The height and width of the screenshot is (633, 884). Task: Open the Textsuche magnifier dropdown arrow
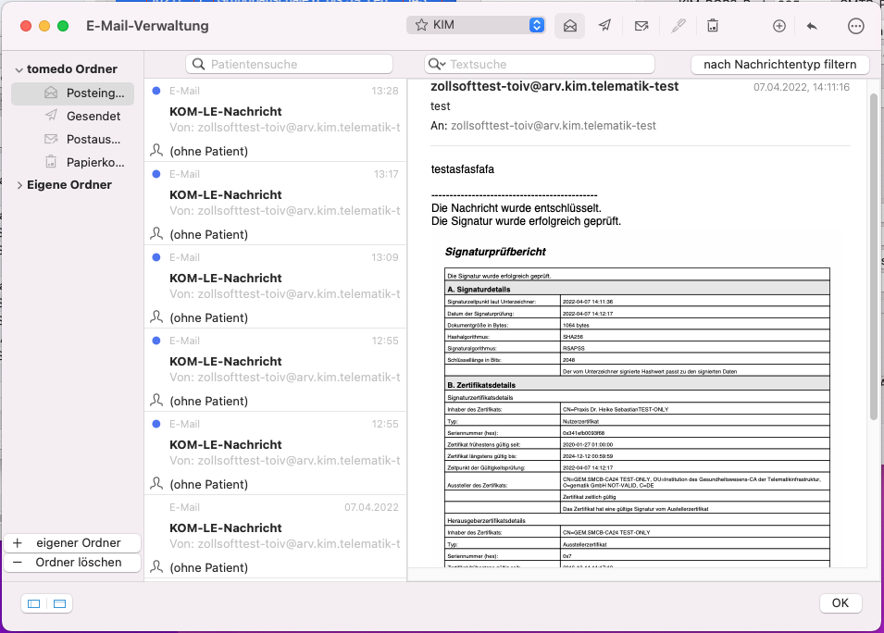[443, 64]
